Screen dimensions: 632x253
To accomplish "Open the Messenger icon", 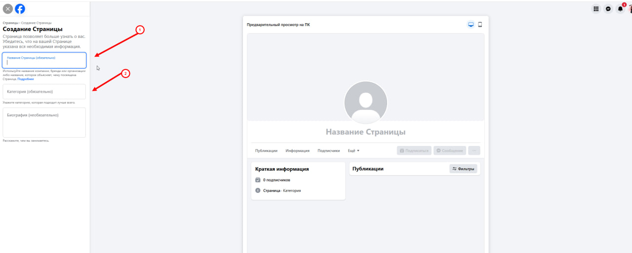I will tap(608, 9).
